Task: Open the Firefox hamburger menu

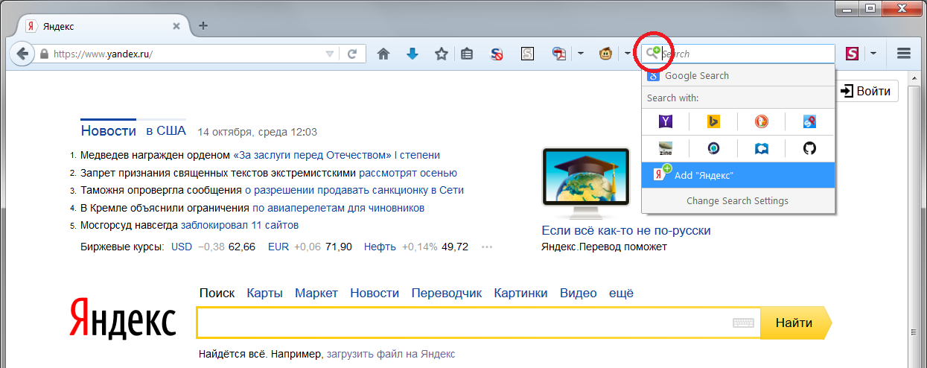Action: point(904,54)
